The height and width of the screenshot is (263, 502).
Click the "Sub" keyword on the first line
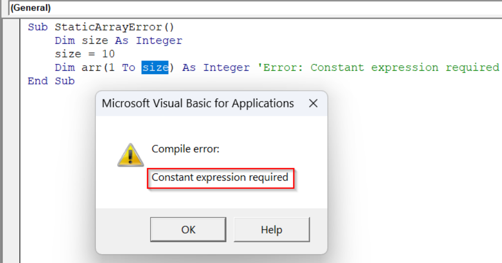click(x=37, y=27)
